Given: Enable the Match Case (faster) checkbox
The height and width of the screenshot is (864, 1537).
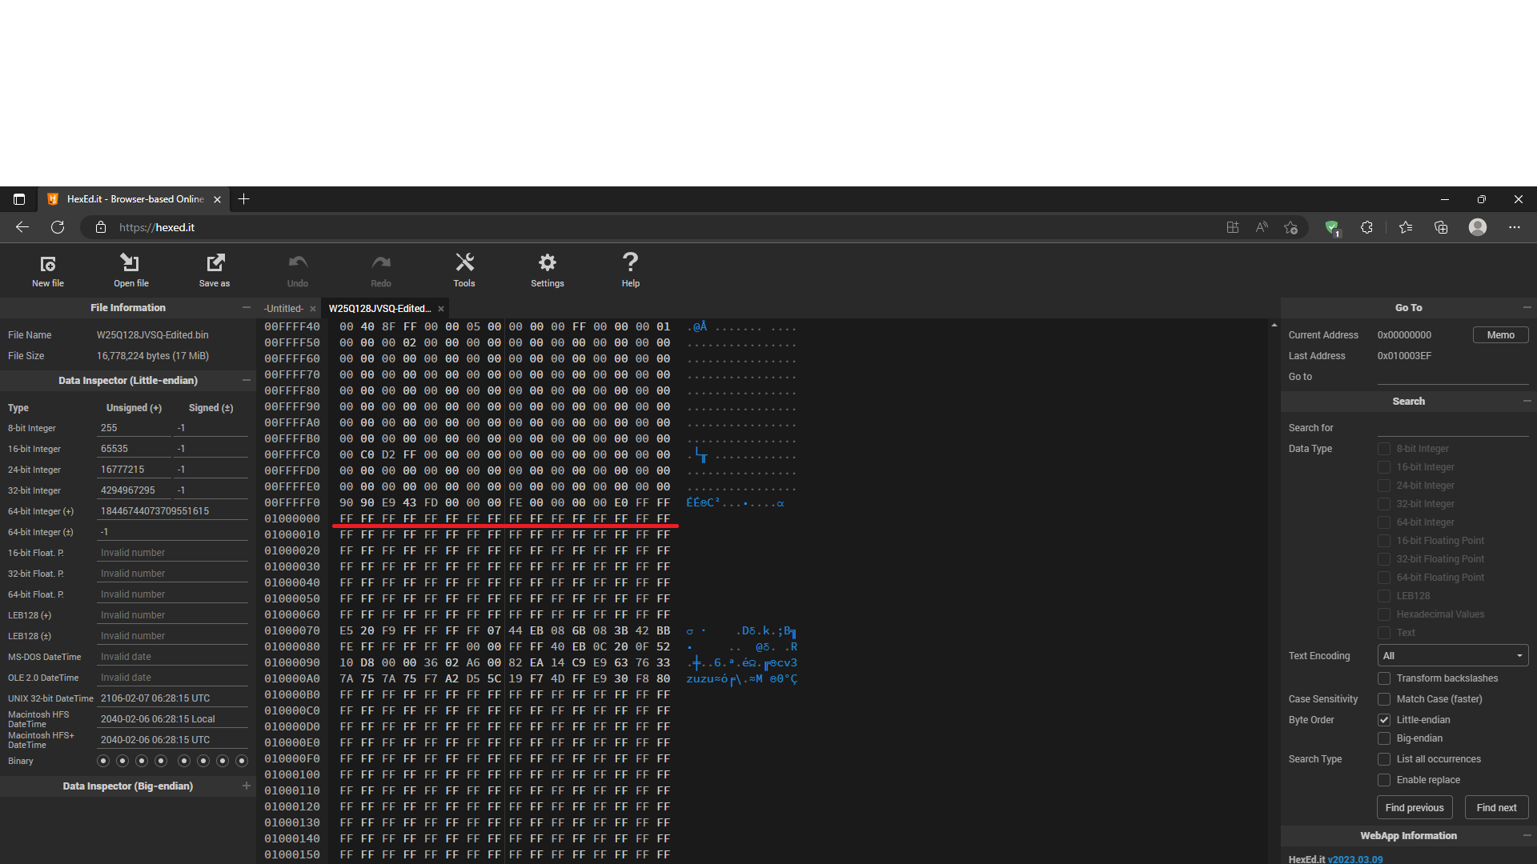Looking at the screenshot, I should 1384,699.
